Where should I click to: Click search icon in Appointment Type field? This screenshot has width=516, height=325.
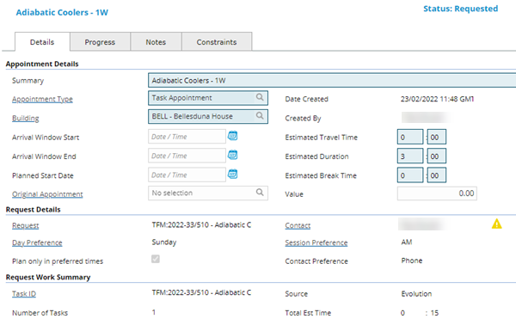[x=260, y=97]
